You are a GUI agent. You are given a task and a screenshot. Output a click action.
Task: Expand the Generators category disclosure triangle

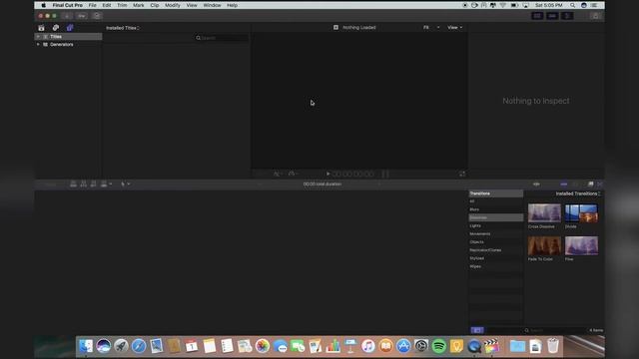38,44
